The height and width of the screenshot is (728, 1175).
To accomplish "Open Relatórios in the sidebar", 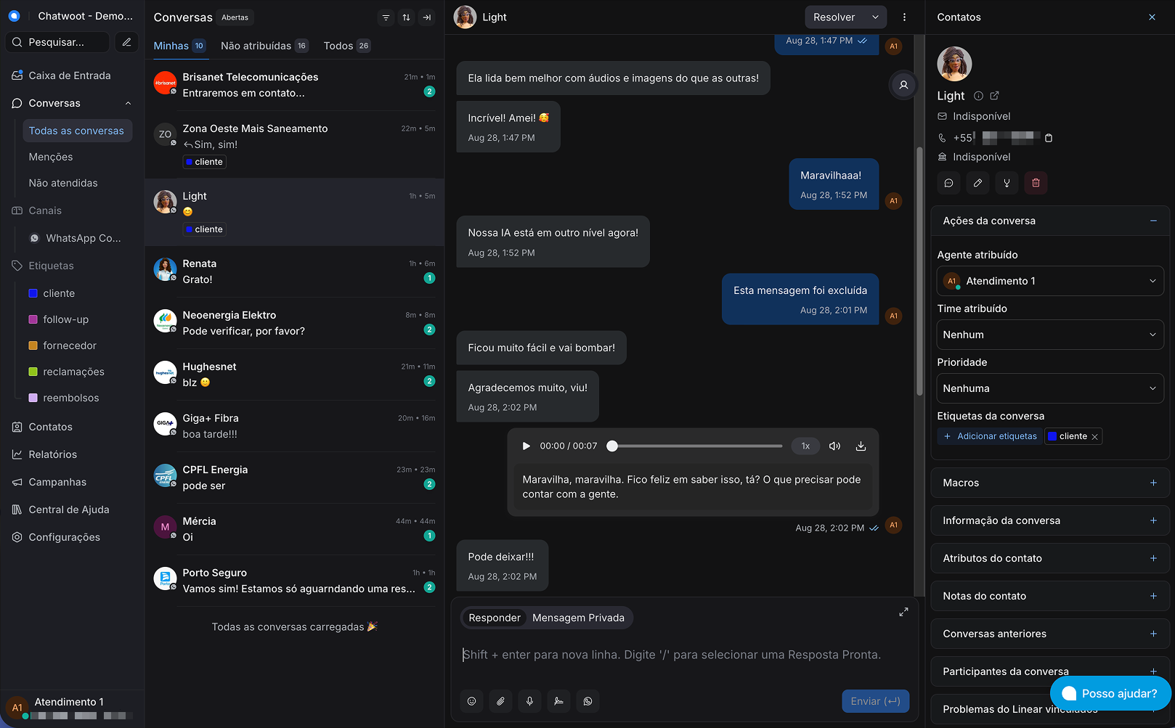I will coord(52,454).
